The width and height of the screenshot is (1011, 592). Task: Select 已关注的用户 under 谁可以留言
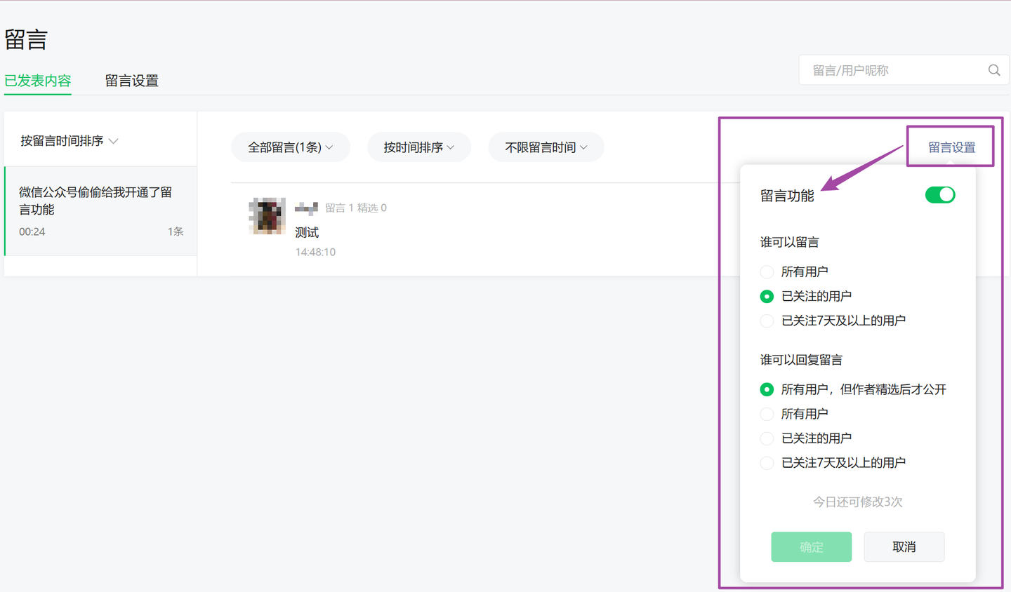pyautogui.click(x=767, y=297)
